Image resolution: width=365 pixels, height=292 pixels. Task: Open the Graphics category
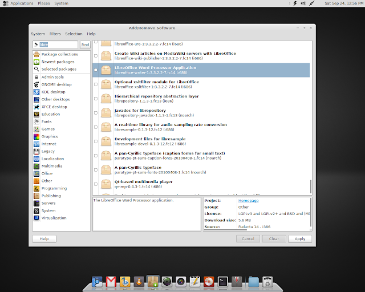click(x=50, y=136)
